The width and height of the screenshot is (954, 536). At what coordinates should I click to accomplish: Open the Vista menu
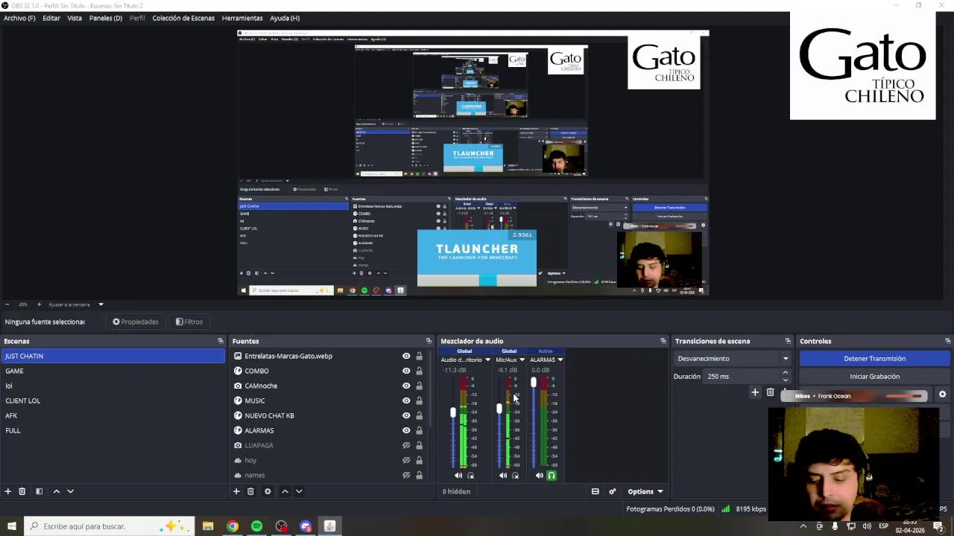pyautogui.click(x=75, y=18)
